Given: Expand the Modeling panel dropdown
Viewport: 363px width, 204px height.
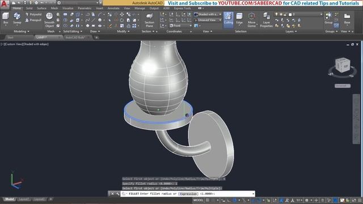Looking at the screenshot, I should [22, 31].
